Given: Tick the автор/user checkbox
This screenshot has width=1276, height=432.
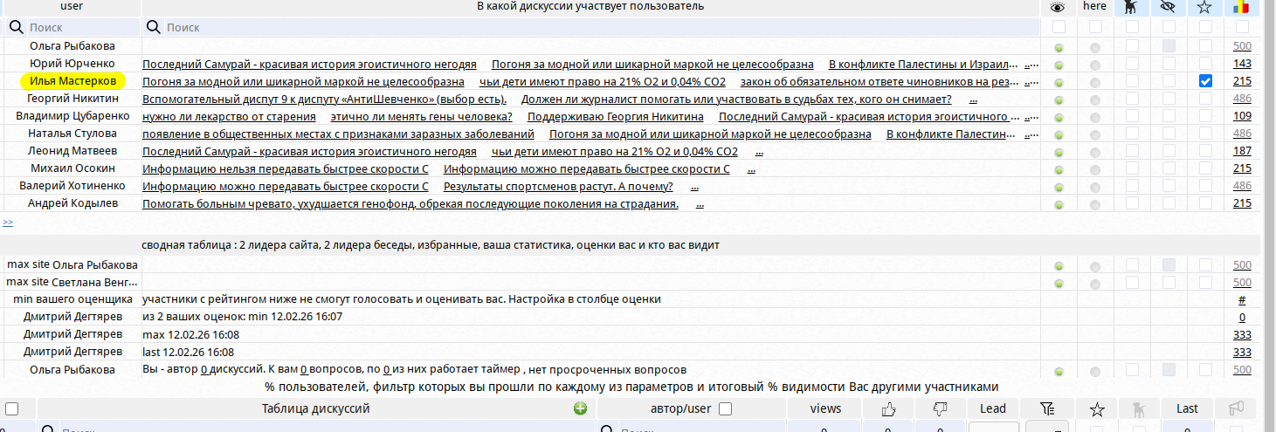Looking at the screenshot, I should (x=725, y=408).
